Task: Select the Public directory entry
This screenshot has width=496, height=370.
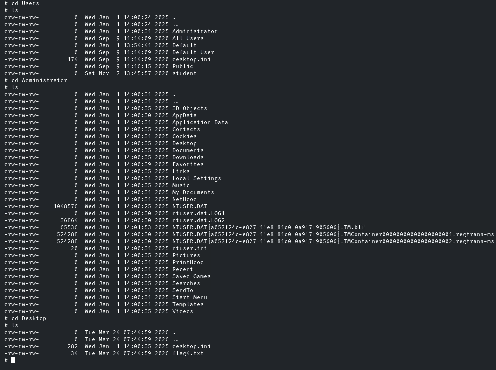Action: tap(182, 66)
